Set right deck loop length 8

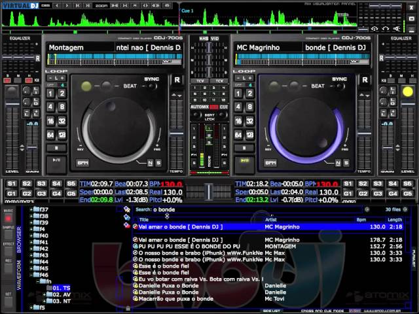249,107
